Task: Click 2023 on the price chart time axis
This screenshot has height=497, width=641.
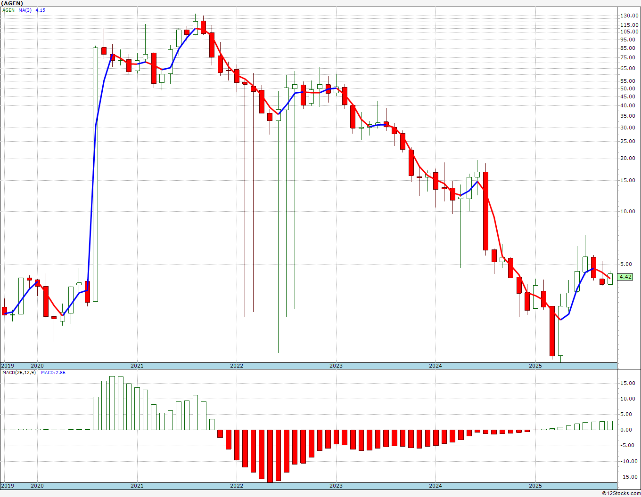Action: click(x=336, y=366)
